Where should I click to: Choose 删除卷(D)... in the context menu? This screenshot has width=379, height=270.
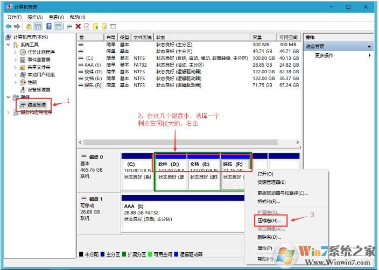[x=269, y=237]
